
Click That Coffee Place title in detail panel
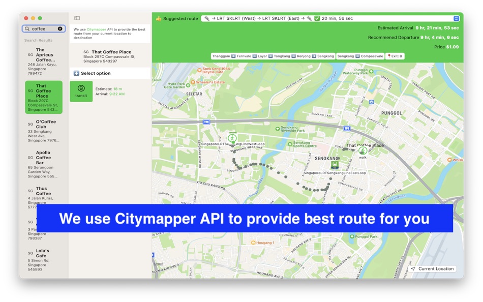coord(111,52)
